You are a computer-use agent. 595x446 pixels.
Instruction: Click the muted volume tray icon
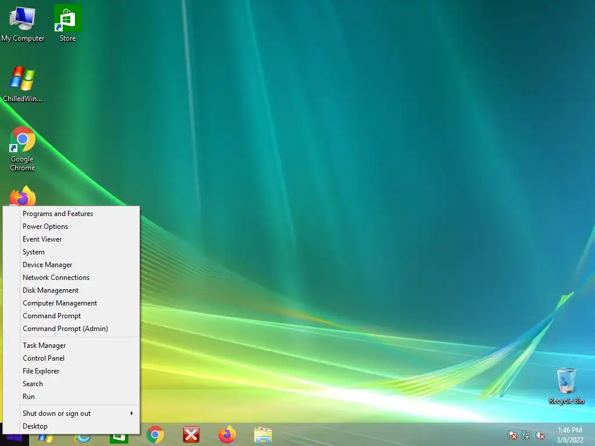tap(540, 434)
